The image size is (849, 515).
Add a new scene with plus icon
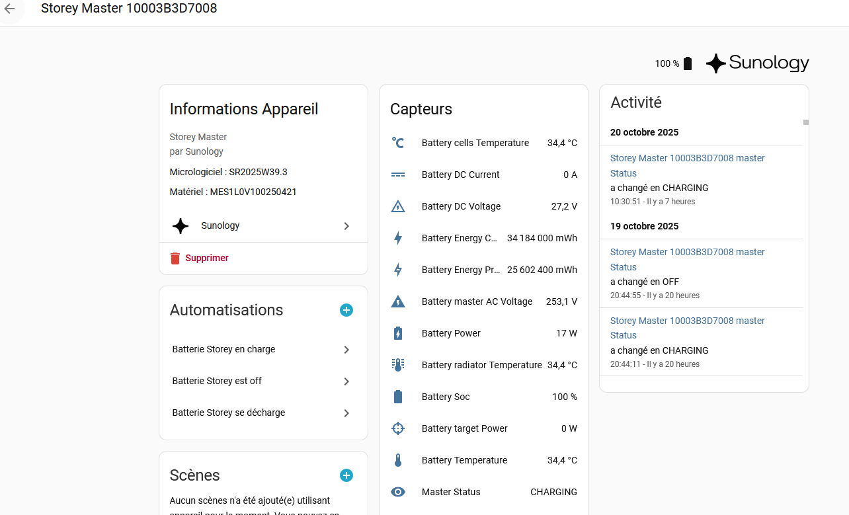click(x=346, y=475)
